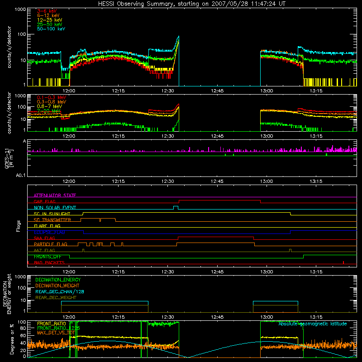Image resolution: width=362 pixels, height=362 pixels.
Task: Click the 12:45 tick label under top panel
Action: point(217,91)
